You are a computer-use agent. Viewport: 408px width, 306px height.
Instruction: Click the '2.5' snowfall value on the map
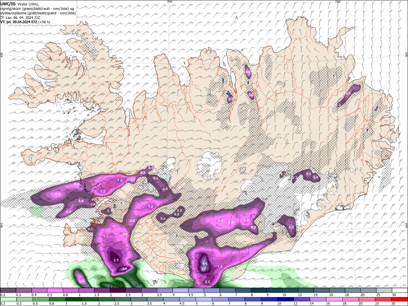[x=116, y=260]
